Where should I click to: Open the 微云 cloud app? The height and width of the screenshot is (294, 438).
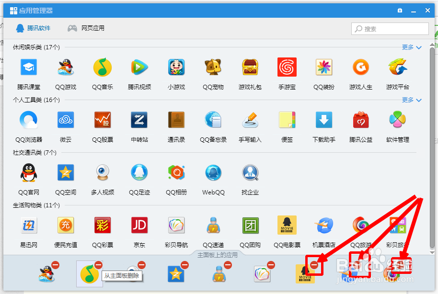tap(66, 120)
